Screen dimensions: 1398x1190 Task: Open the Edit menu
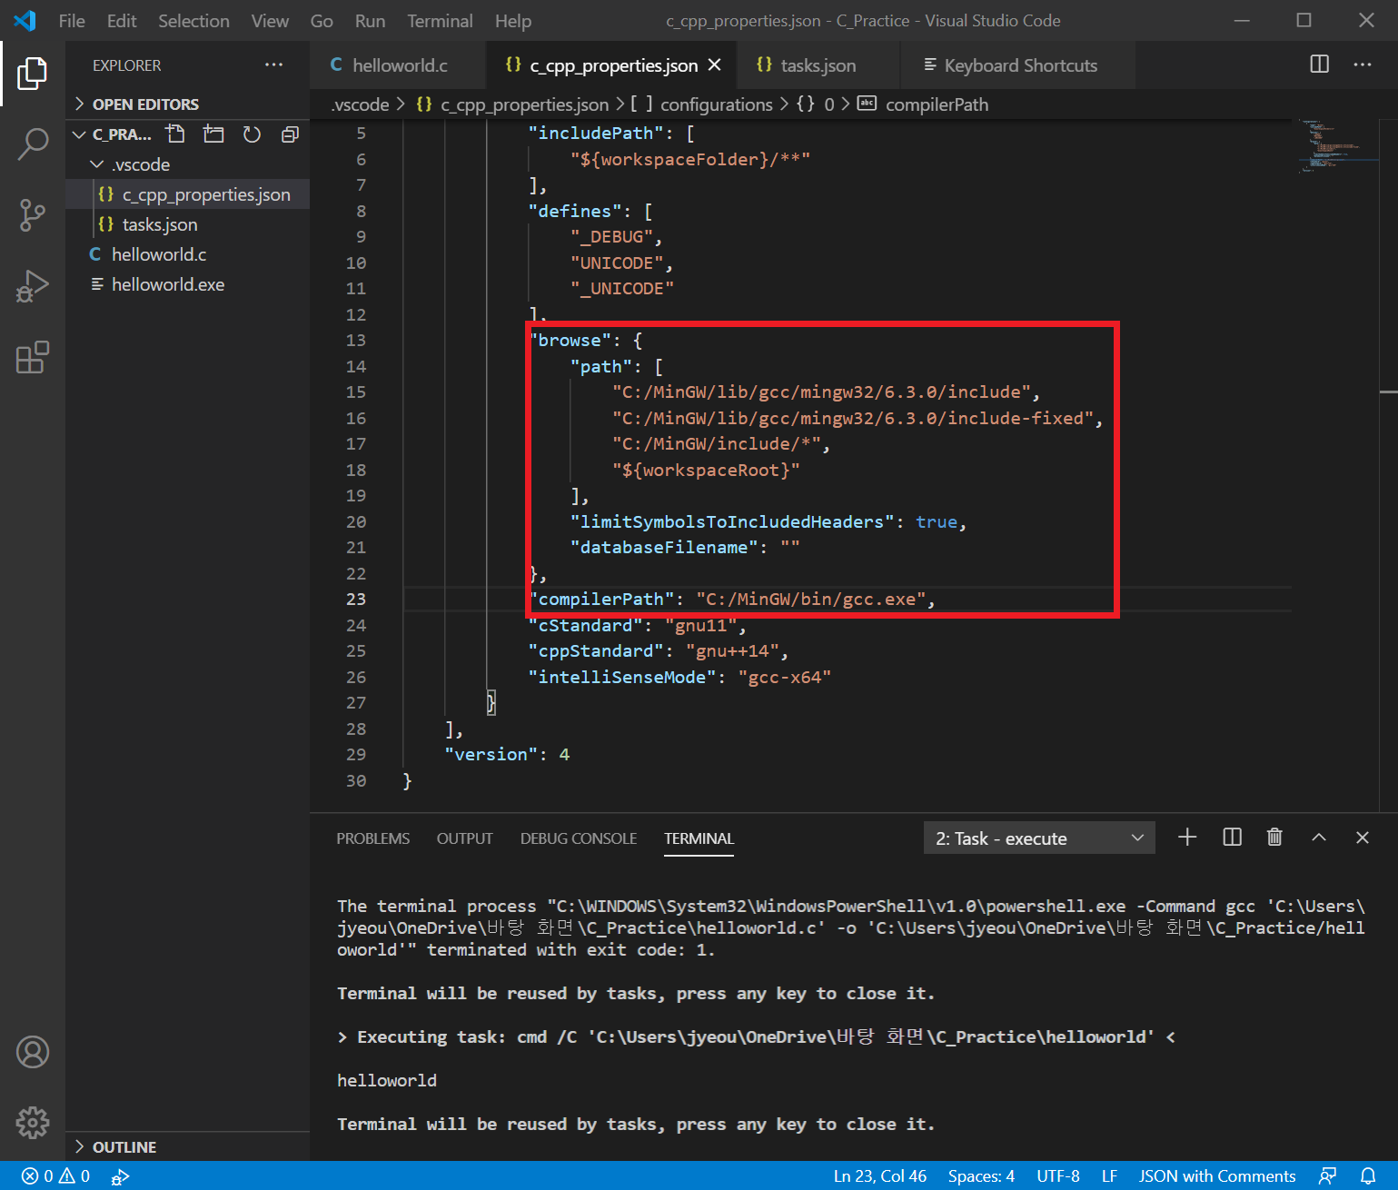click(x=122, y=21)
